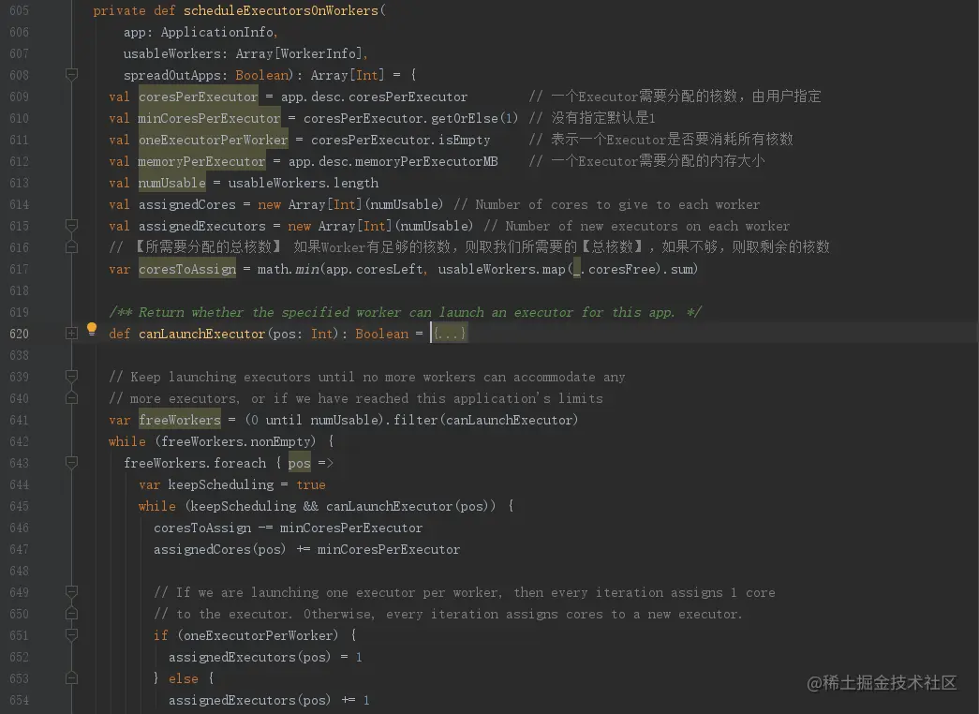The image size is (979, 714).
Task: Click else keyword on line 653
Action: tap(184, 678)
